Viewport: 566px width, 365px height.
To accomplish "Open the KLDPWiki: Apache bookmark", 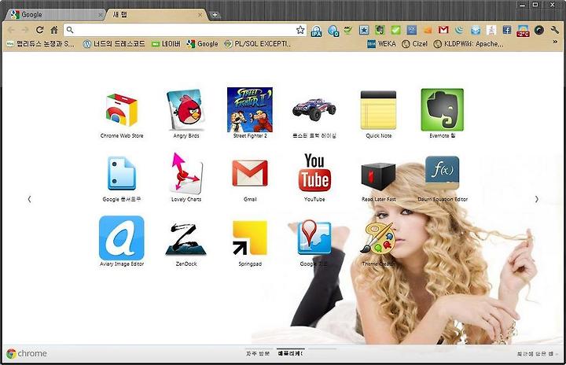I will [x=469, y=44].
